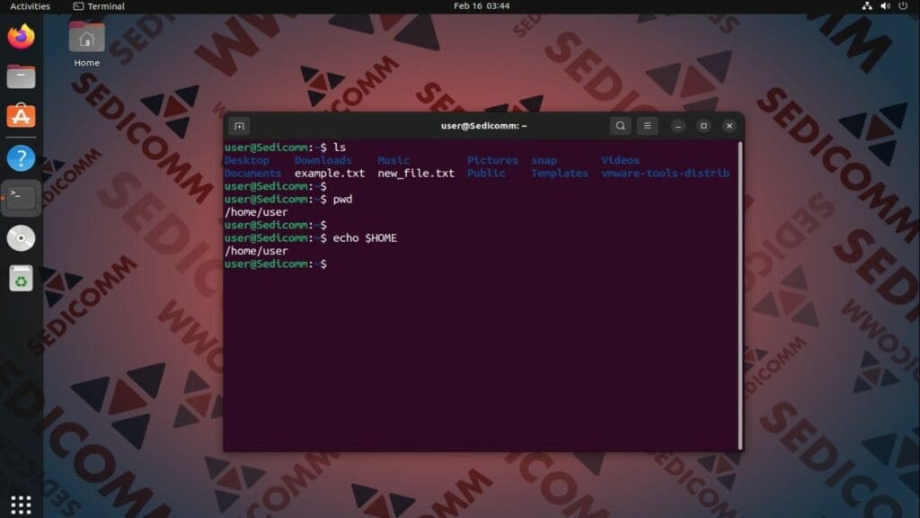Open the Home folder desktop icon
The height and width of the screenshot is (518, 920).
87,45
